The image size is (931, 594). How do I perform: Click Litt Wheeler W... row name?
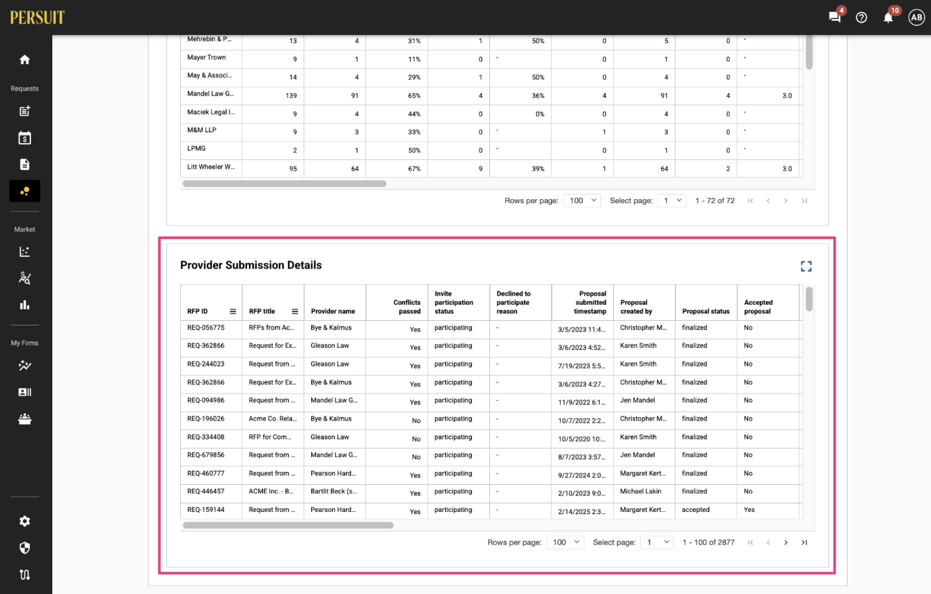pyautogui.click(x=211, y=167)
